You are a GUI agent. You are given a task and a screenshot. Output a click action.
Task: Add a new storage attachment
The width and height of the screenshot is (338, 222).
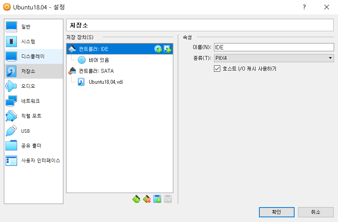click(157, 199)
